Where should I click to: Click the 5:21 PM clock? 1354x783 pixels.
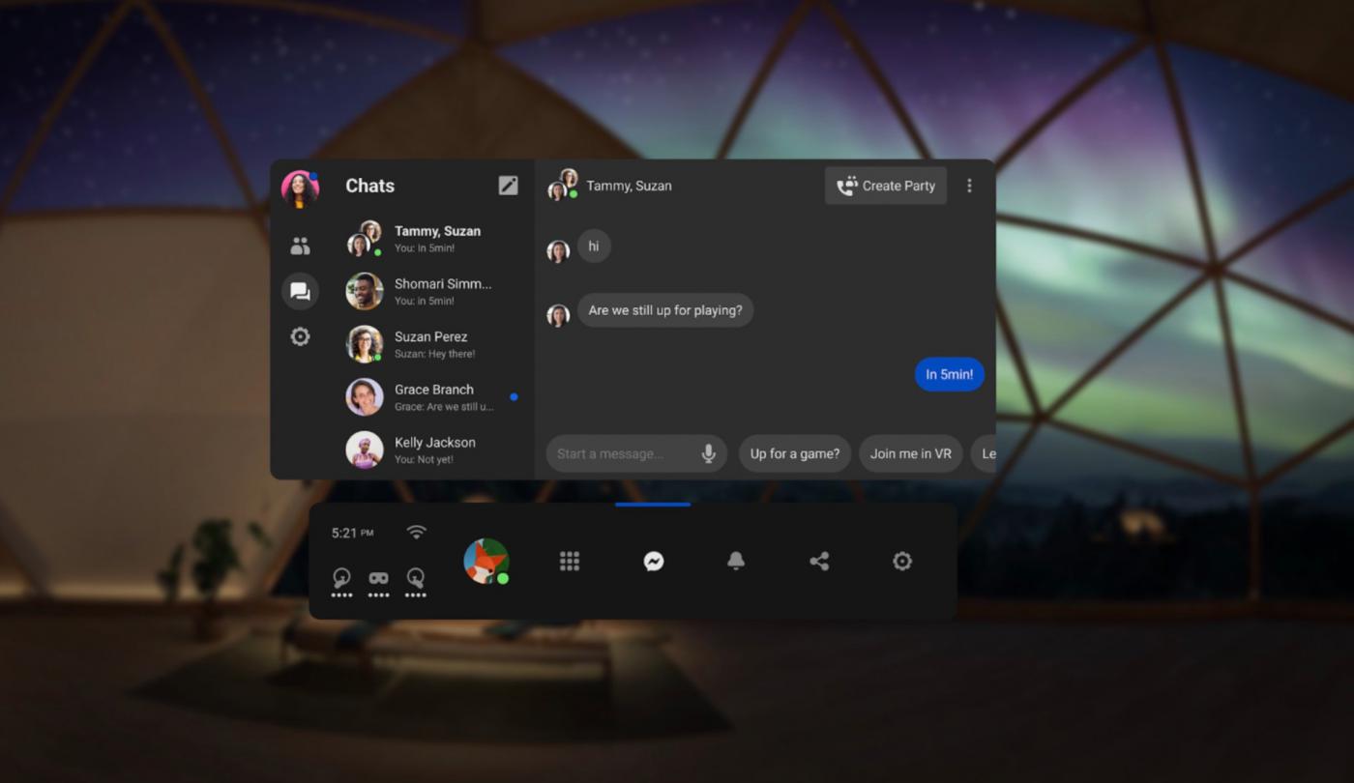(x=352, y=533)
